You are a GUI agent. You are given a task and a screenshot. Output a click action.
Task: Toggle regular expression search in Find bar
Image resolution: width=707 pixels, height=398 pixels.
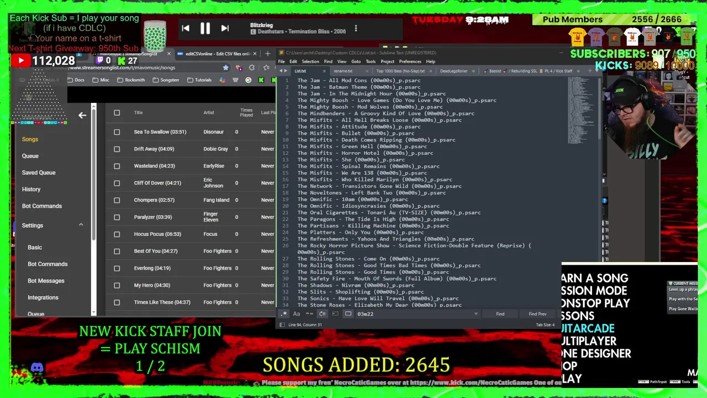point(284,314)
